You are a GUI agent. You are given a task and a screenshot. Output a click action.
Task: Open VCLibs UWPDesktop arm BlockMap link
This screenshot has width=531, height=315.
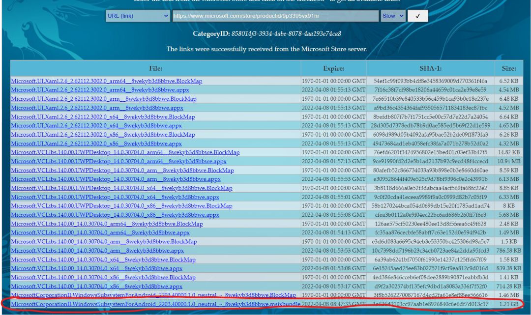pos(122,170)
